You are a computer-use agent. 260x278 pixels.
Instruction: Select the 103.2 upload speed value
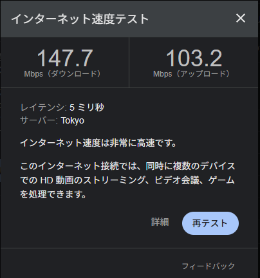(x=194, y=58)
